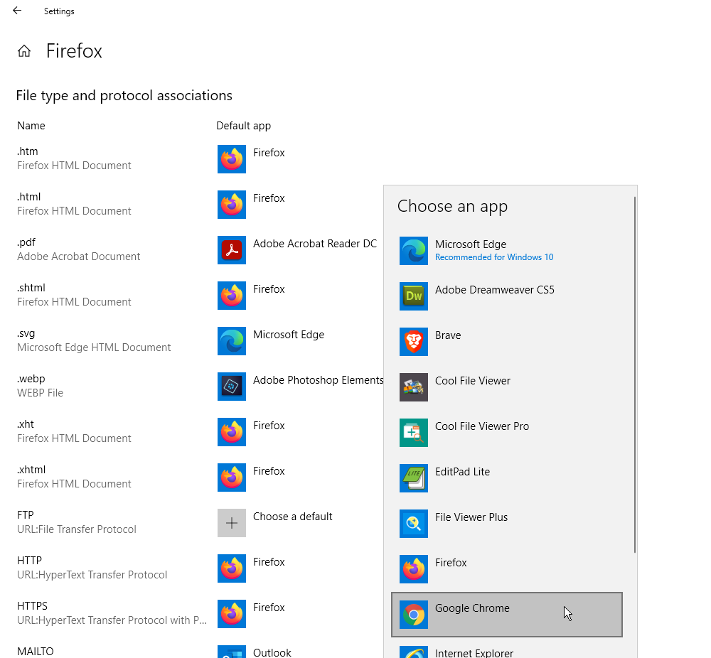Image resolution: width=711 pixels, height=658 pixels.
Task: Select the Internet Explorer icon
Action: point(414,652)
